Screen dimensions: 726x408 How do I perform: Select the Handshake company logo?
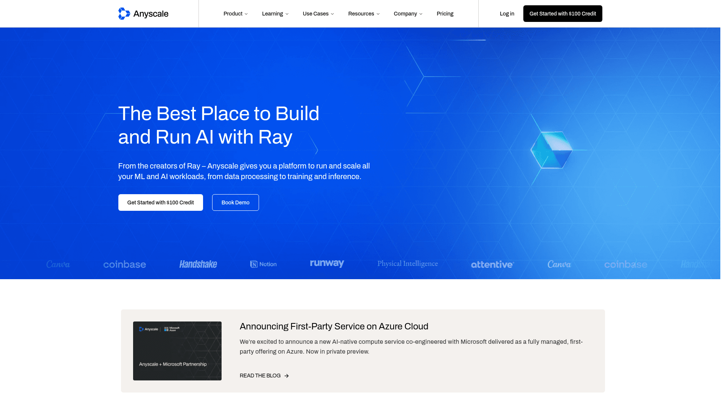coord(197,264)
